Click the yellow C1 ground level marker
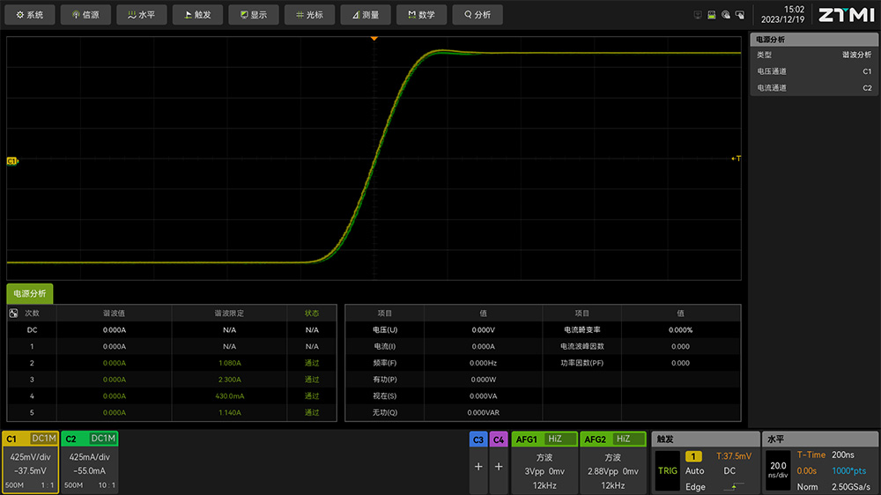Image resolution: width=881 pixels, height=495 pixels. click(11, 161)
